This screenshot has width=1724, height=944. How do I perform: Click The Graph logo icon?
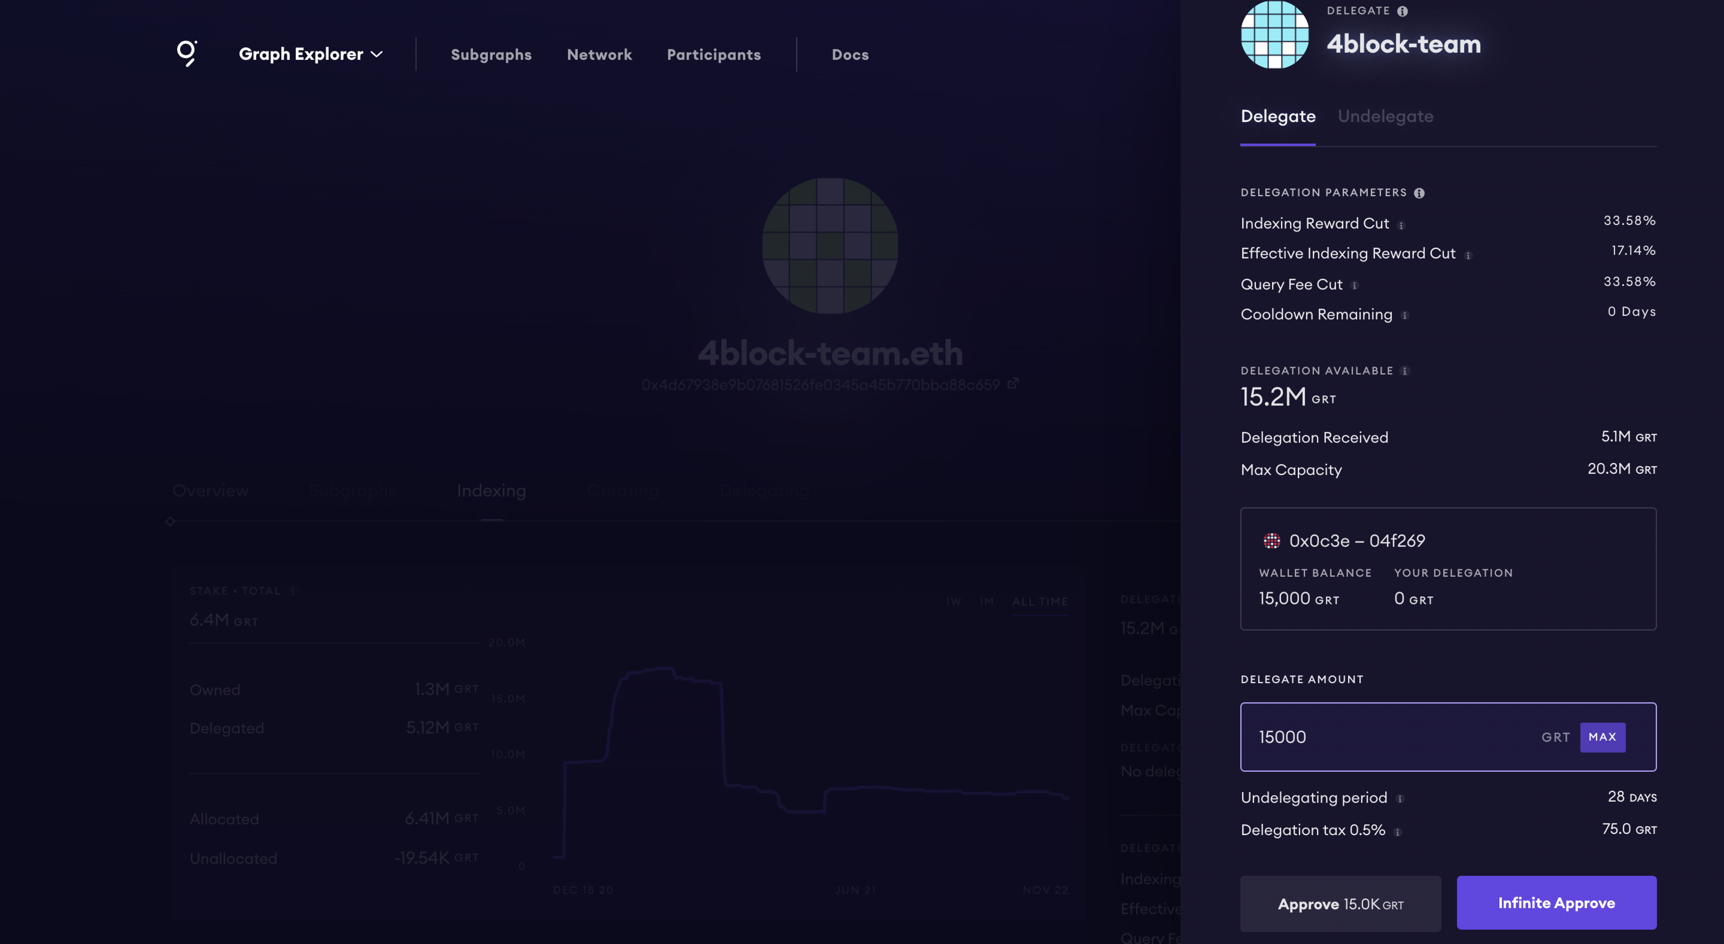[187, 53]
